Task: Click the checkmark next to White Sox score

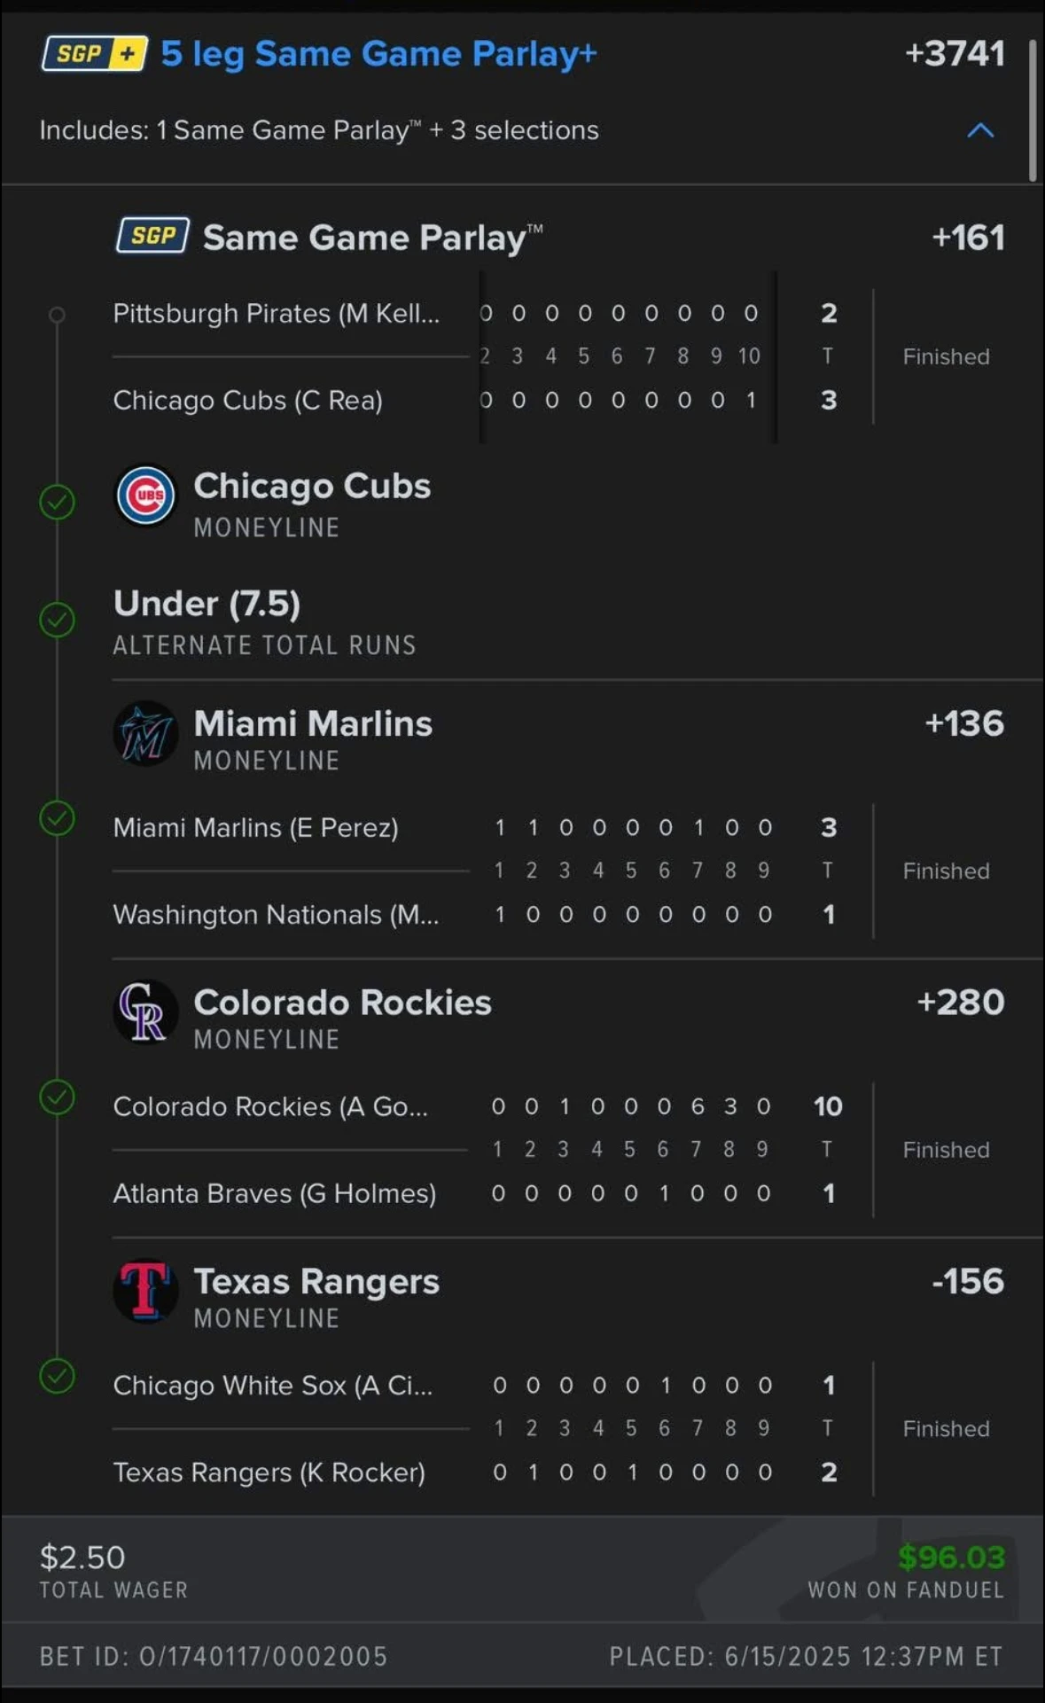Action: (x=58, y=1376)
